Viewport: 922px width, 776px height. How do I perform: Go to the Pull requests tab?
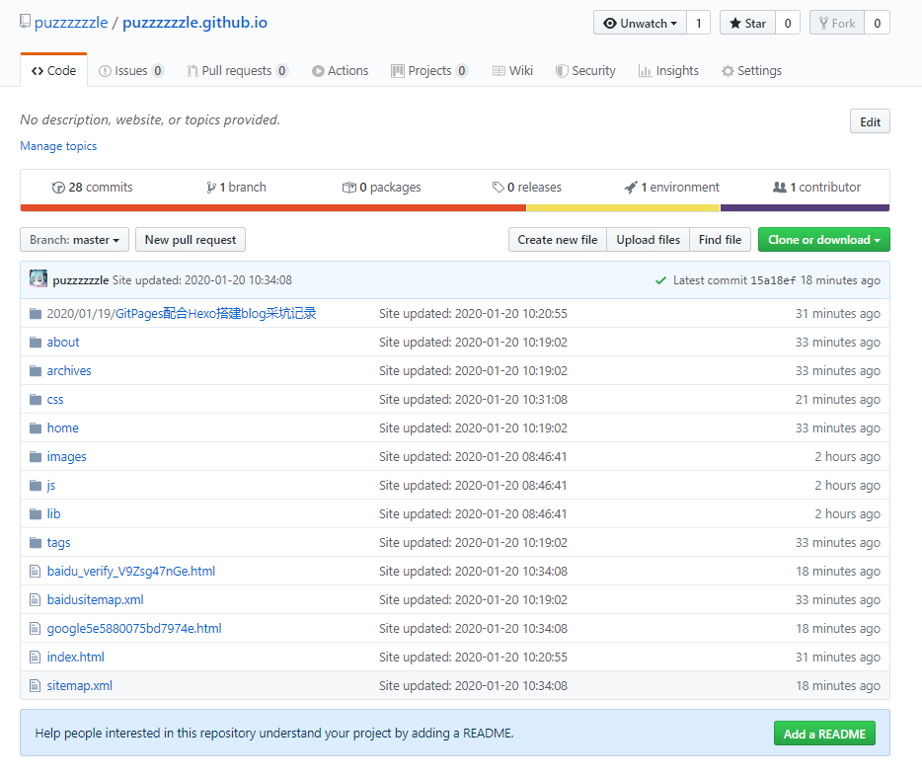coord(237,70)
